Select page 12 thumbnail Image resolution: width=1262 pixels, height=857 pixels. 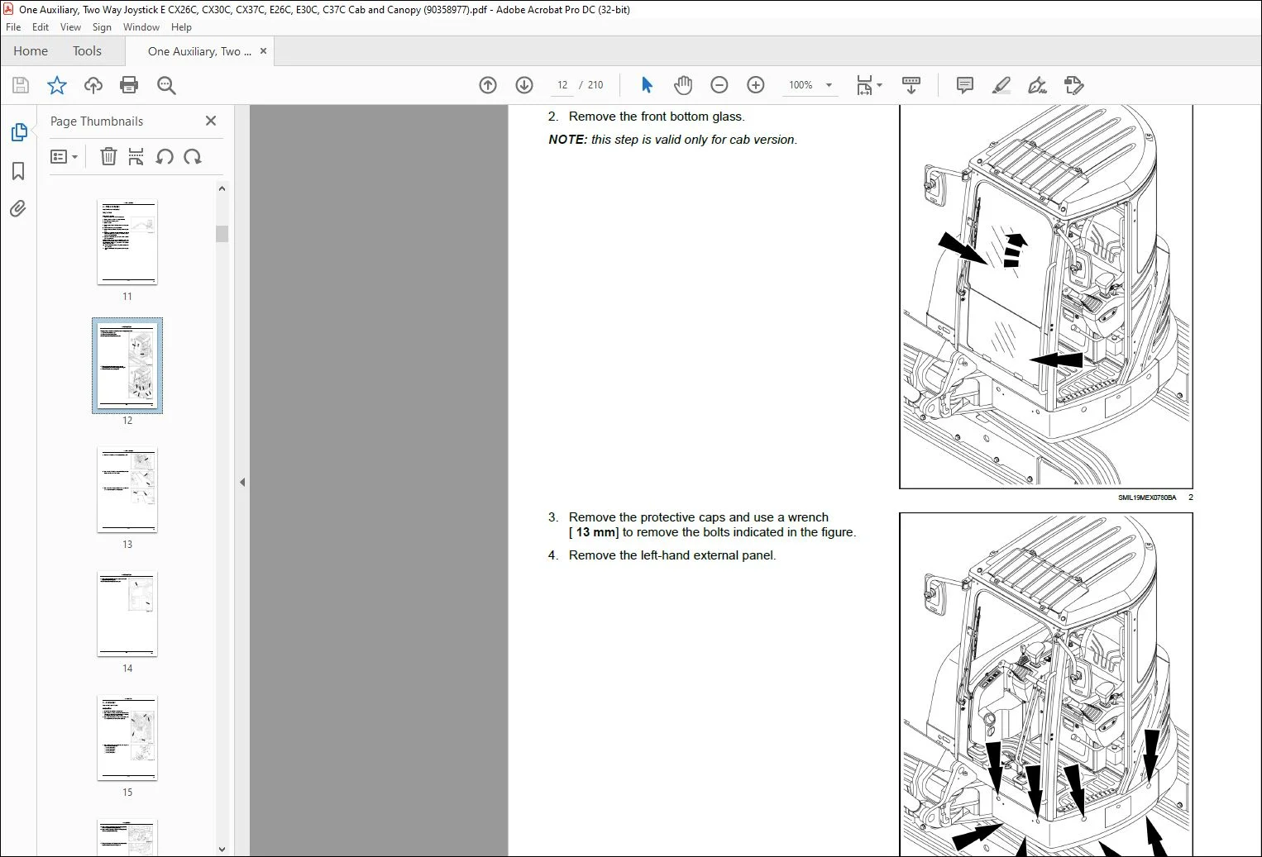point(127,365)
